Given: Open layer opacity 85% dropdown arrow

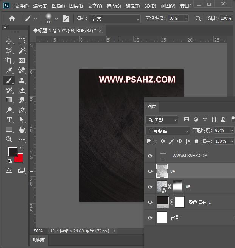Looking at the screenshot, I should coord(232,131).
